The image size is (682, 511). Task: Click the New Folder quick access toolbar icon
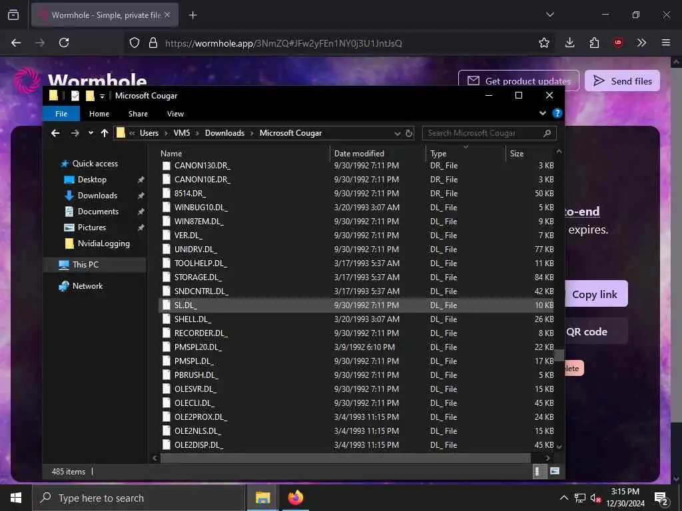click(90, 96)
